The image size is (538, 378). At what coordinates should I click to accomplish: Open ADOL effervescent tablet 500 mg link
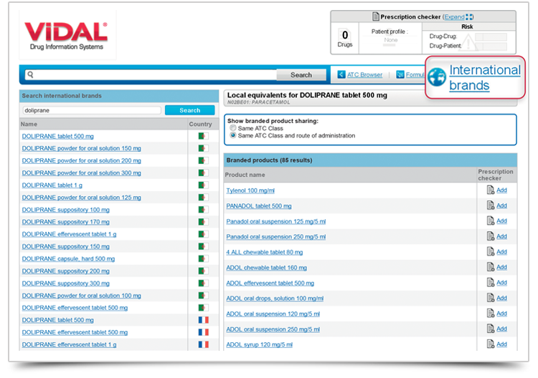270,283
